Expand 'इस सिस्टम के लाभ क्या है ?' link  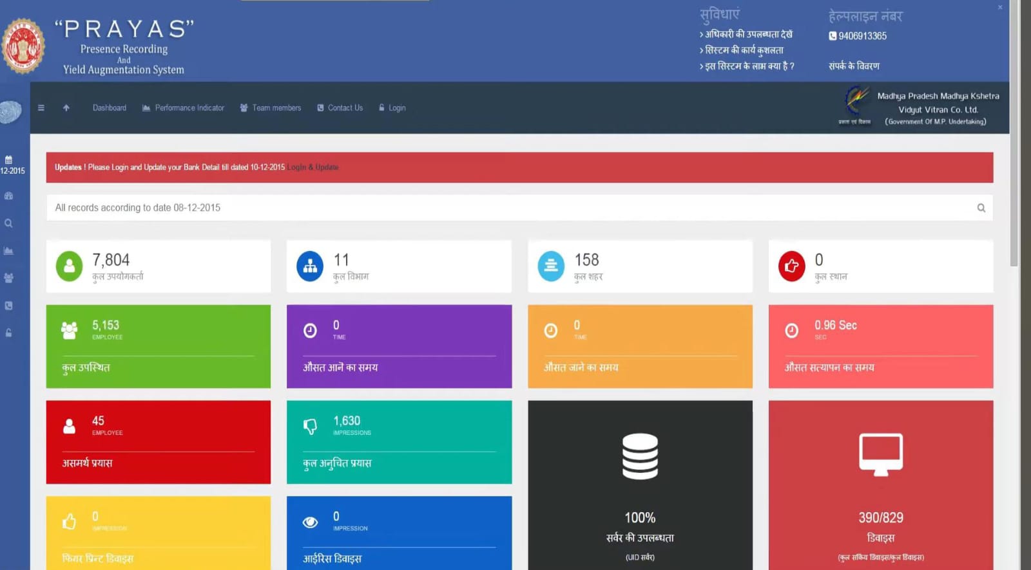coord(749,66)
